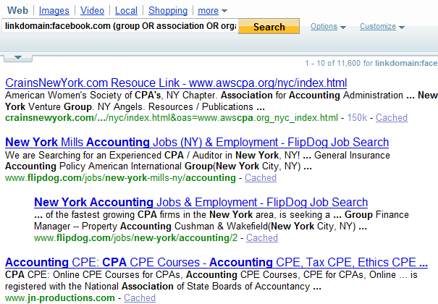
Task: Click the yellow Search button
Action: click(269, 27)
